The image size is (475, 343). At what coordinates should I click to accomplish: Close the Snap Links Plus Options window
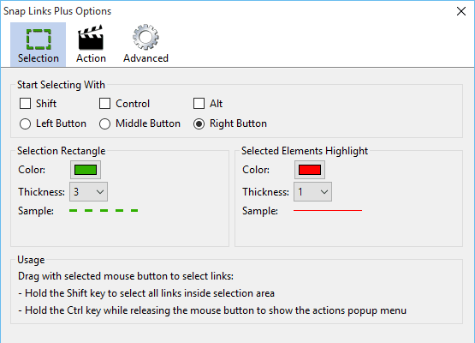click(x=461, y=11)
